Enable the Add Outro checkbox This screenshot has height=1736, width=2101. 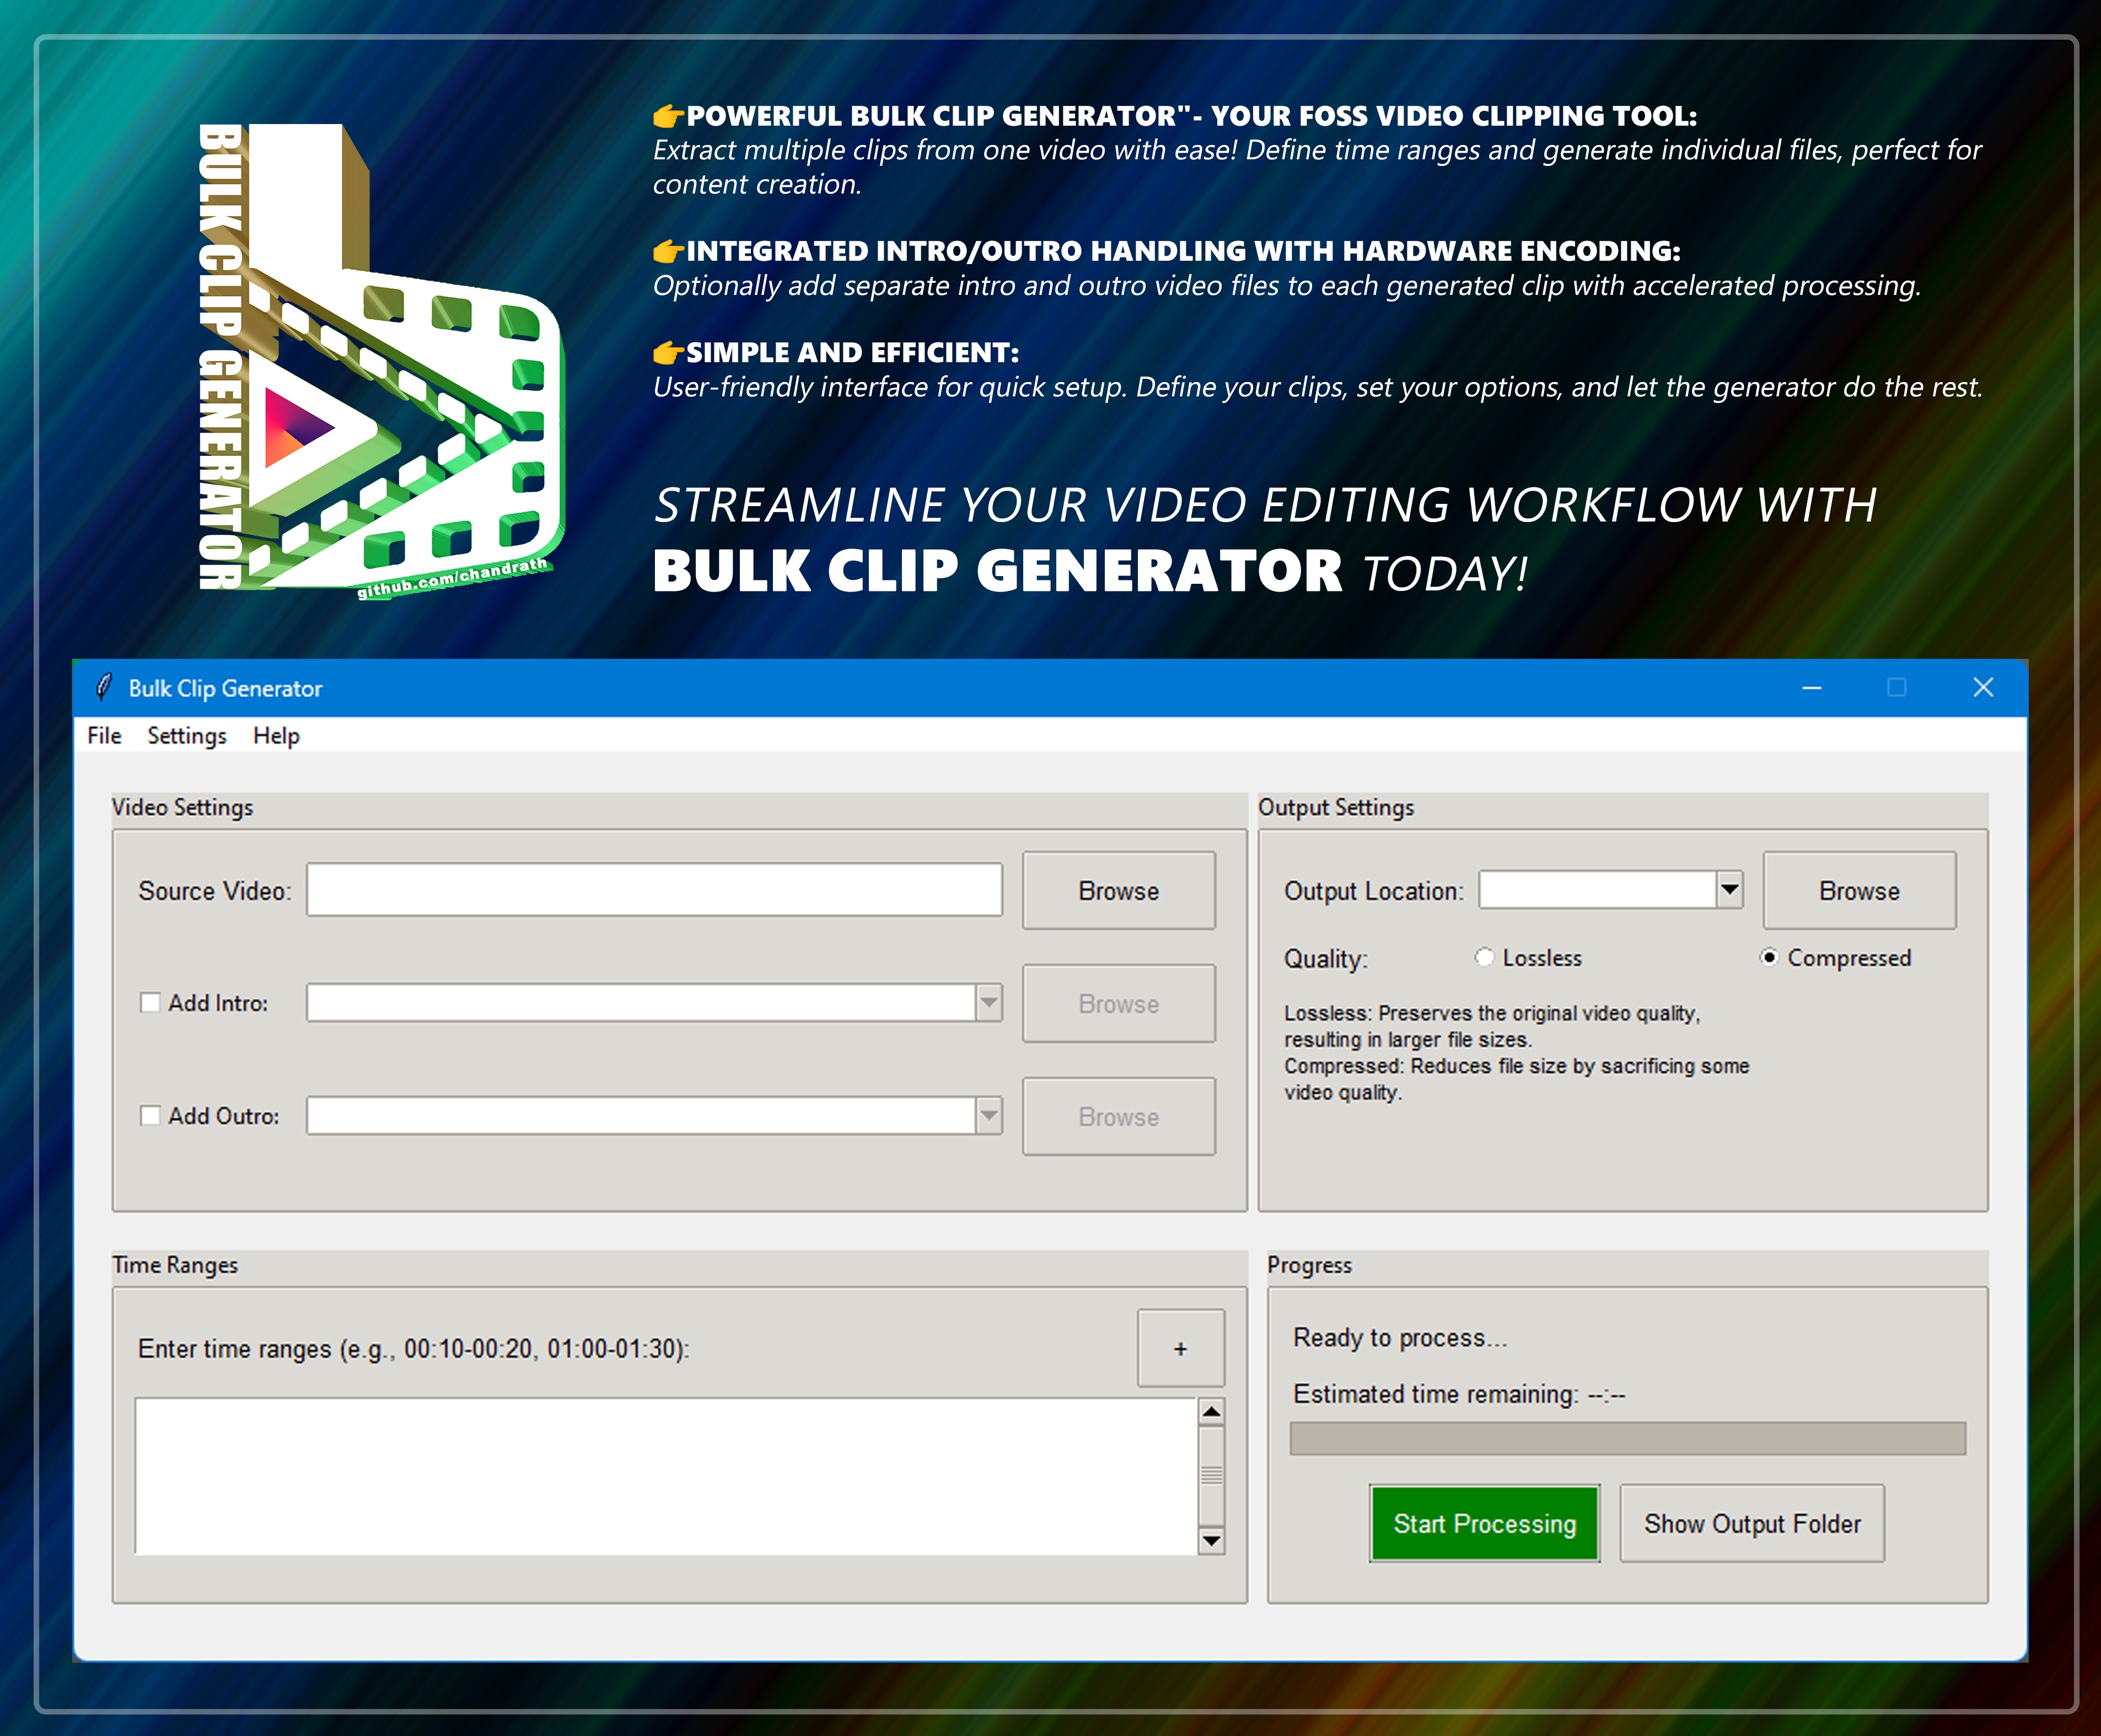(150, 1115)
